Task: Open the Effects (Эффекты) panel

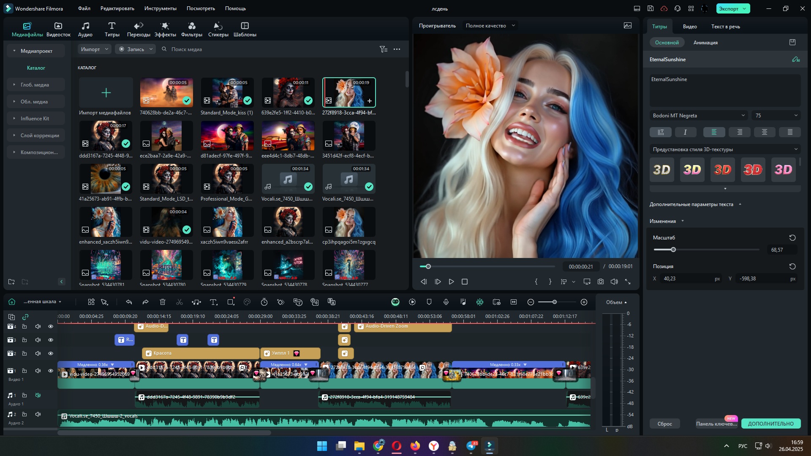Action: [x=165, y=29]
